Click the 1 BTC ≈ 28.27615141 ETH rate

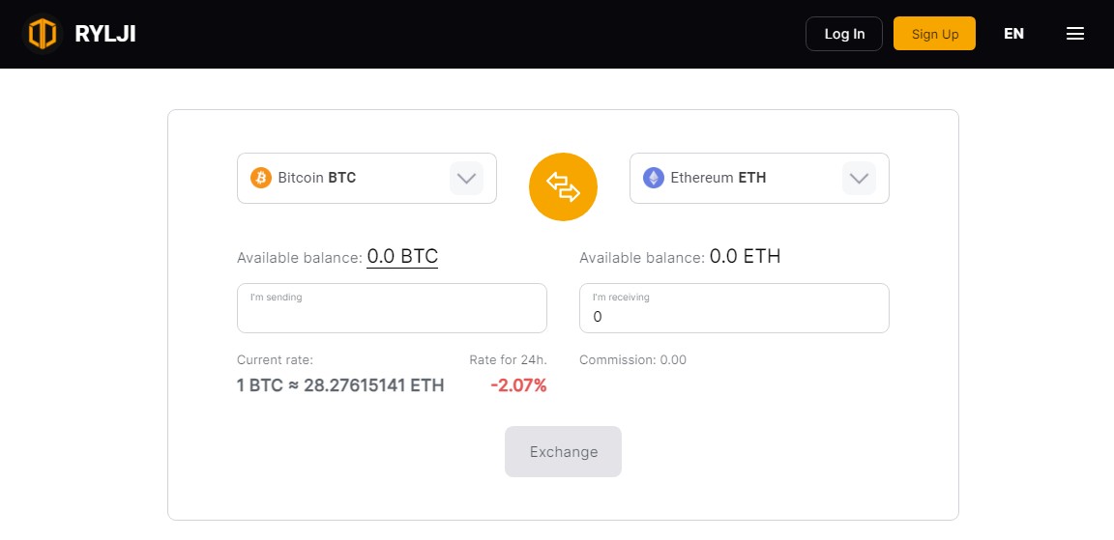click(x=340, y=386)
